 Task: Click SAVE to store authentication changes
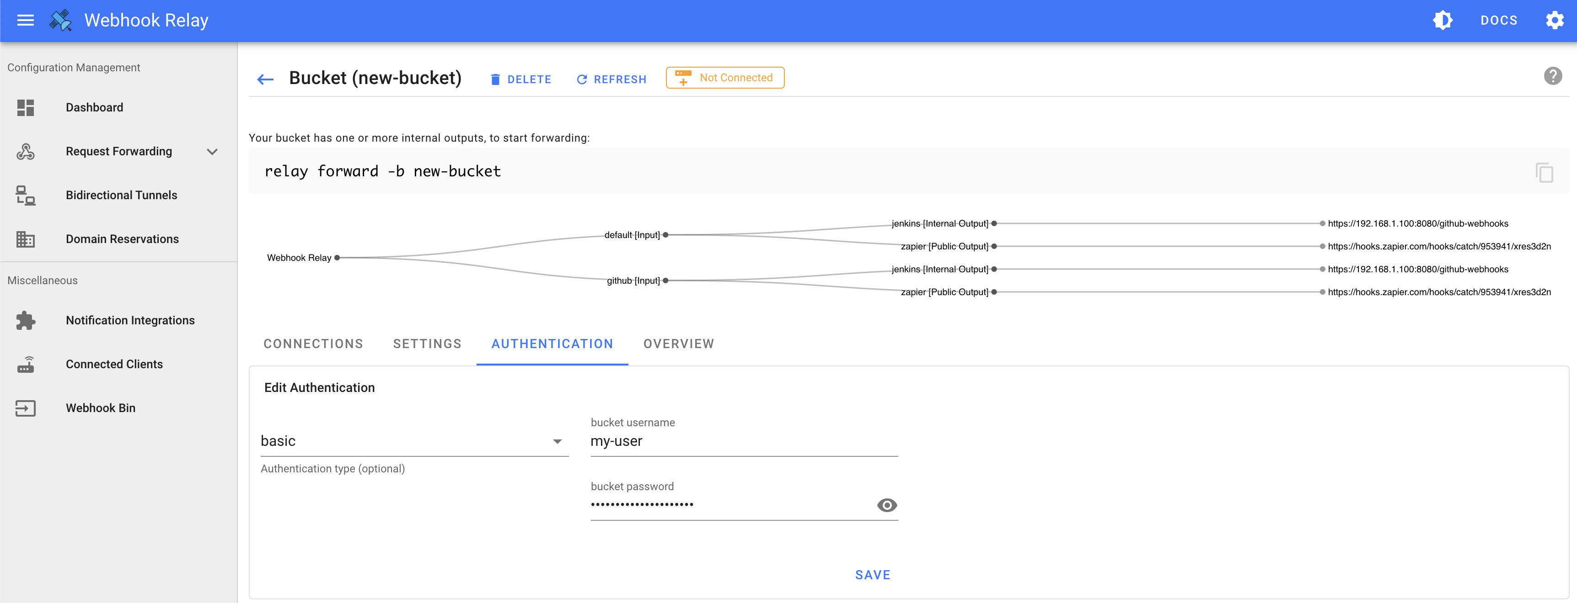pos(872,574)
